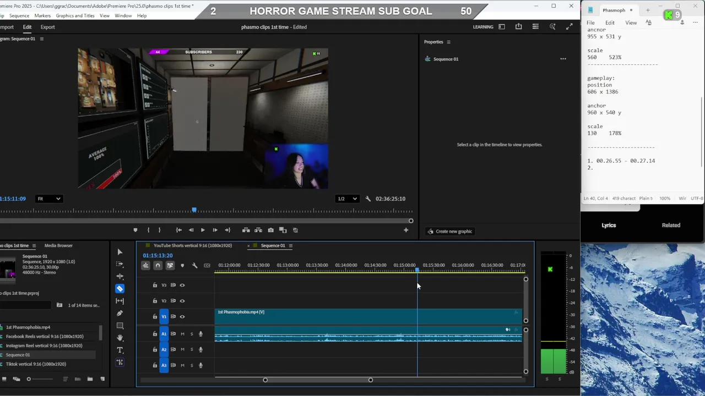This screenshot has height=396, width=705.
Task: Select the Type tool
Action: pos(120,350)
